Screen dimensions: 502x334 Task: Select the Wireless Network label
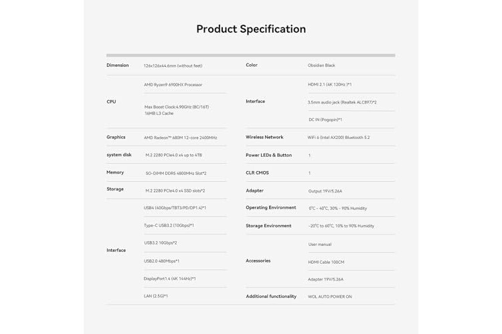(x=264, y=137)
